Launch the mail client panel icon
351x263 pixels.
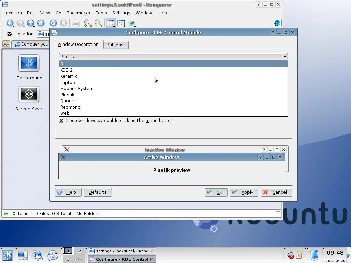click(52, 255)
